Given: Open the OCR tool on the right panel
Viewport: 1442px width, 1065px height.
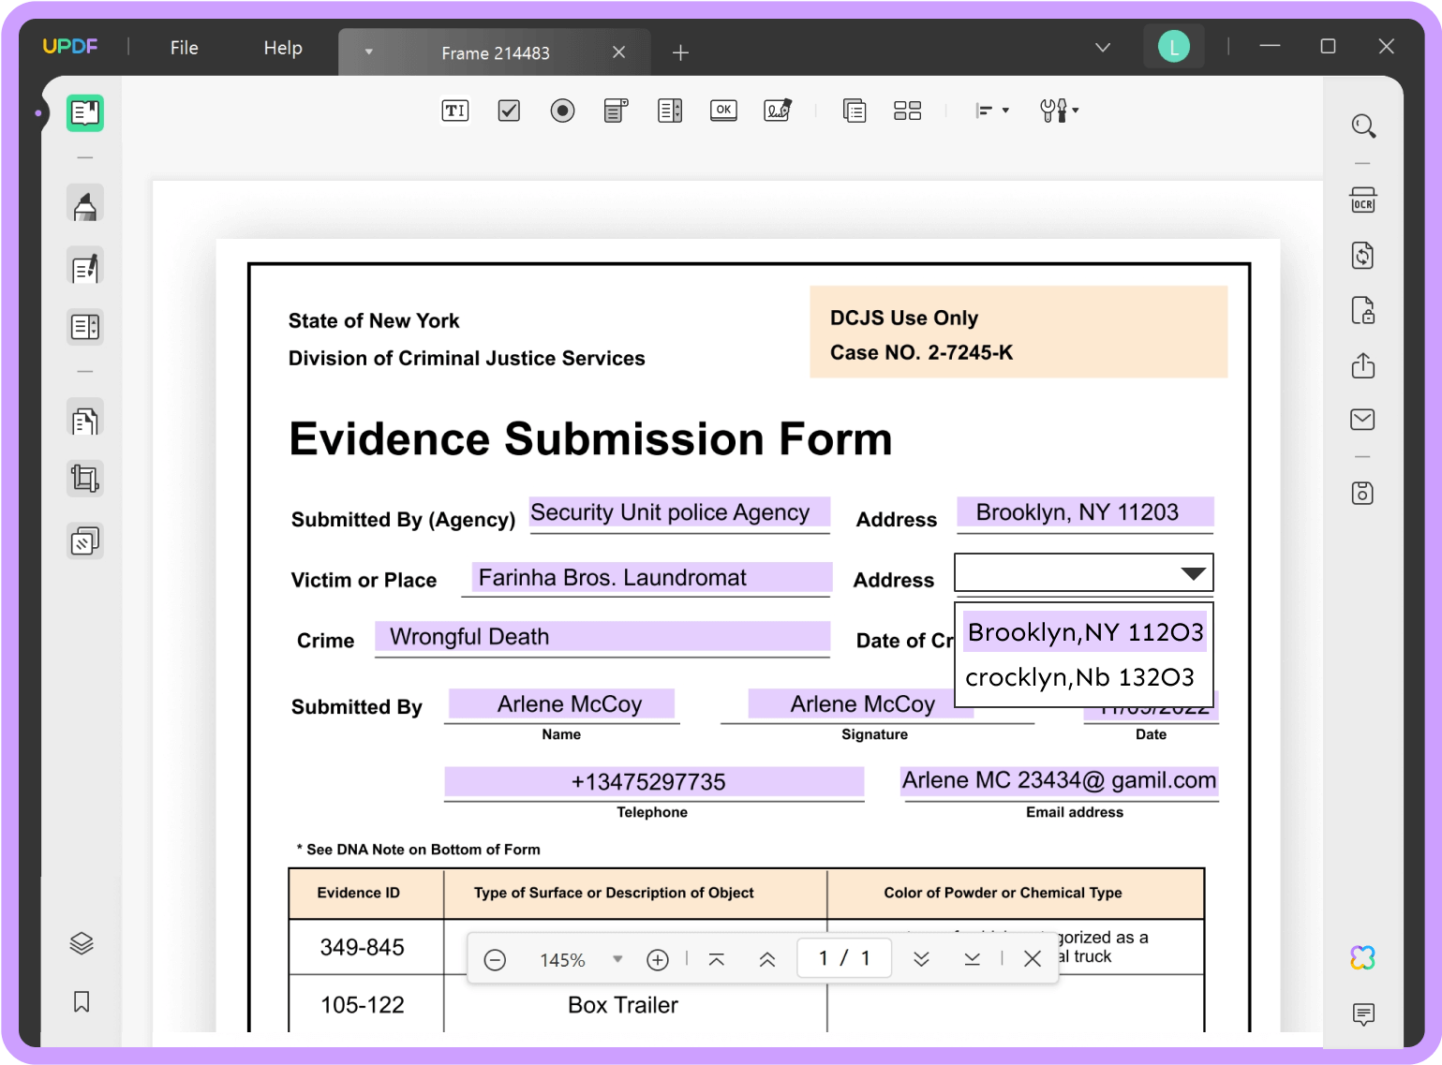Looking at the screenshot, I should [1363, 200].
